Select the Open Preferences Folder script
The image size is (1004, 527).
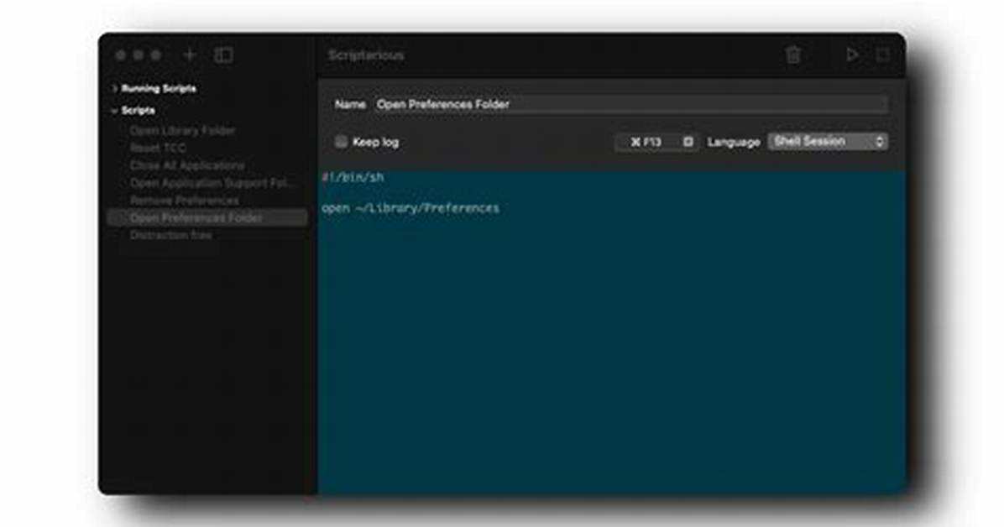(x=207, y=217)
